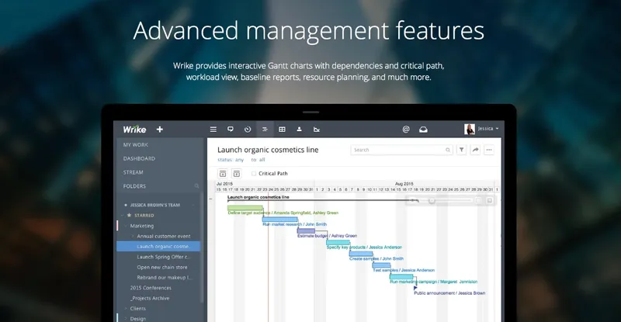Click the Run market research task bar
Screen dimensions: 621x322
279,219
